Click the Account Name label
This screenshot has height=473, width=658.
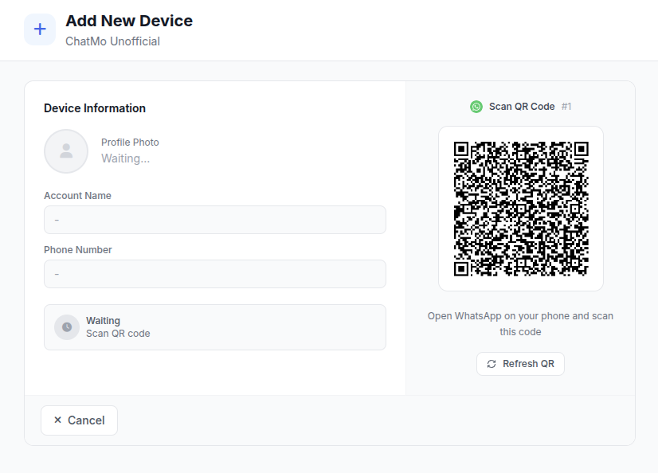[77, 196]
